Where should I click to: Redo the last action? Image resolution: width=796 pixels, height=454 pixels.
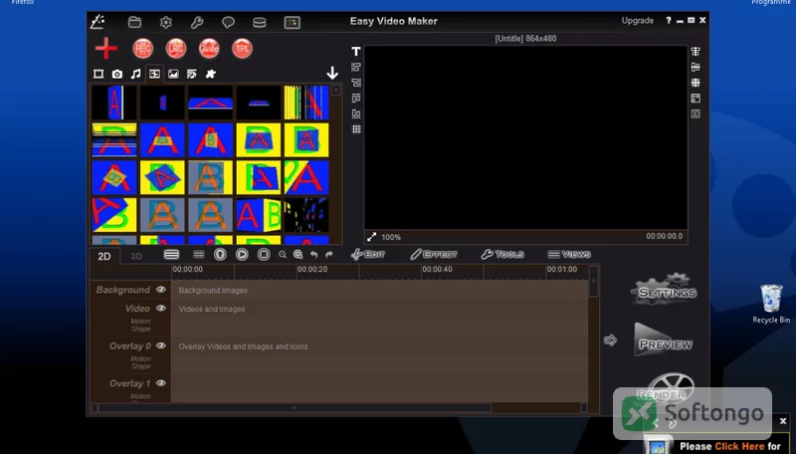click(329, 255)
